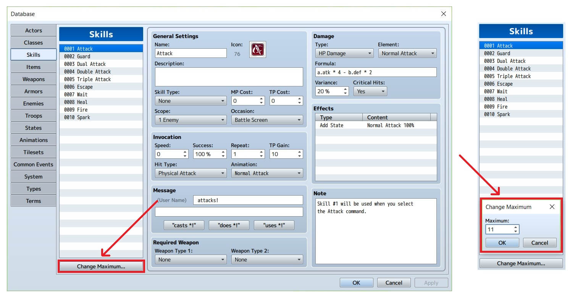The height and width of the screenshot is (298, 575).
Task: Open the Critical Hits dropdown
Action: (370, 91)
